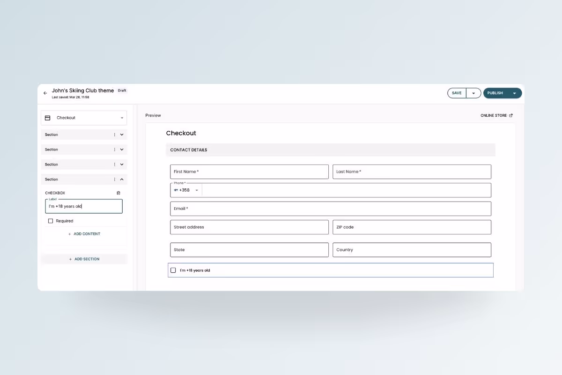Click the SAVE button
The image size is (562, 375).
point(457,93)
